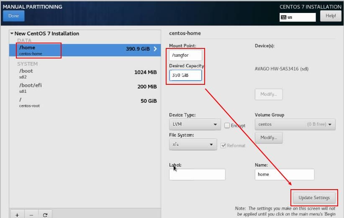Click the Mount Point text field

(x=185, y=55)
